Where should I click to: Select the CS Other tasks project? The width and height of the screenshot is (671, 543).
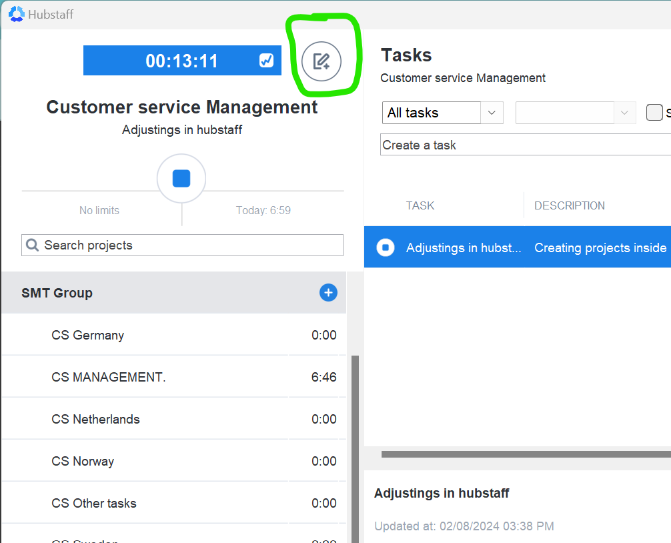(94, 503)
